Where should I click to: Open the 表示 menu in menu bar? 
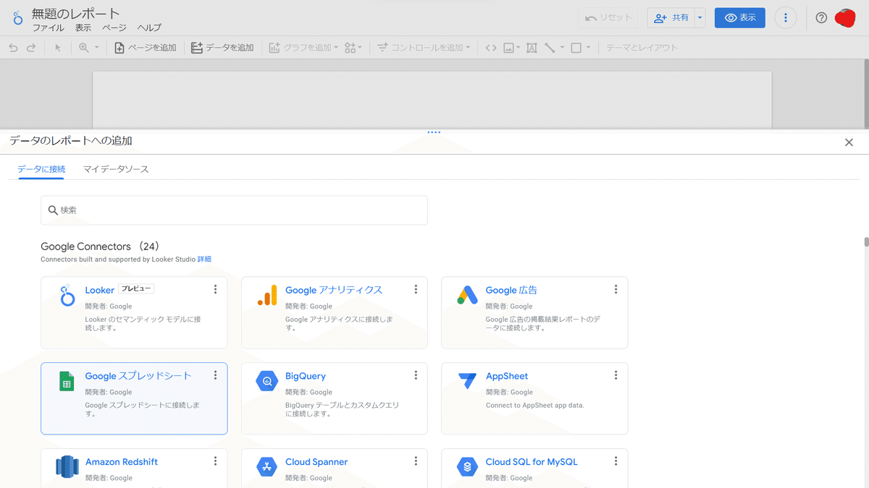coord(83,27)
